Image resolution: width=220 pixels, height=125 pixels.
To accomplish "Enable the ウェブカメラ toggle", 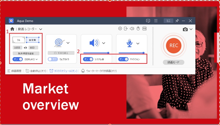I will point(53,59).
